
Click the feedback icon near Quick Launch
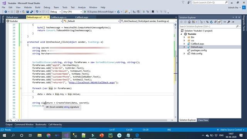(189, 2)
